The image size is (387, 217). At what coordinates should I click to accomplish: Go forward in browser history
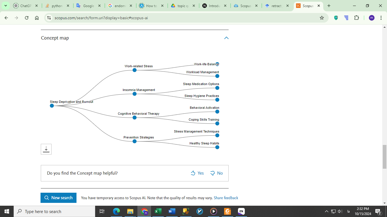16,18
